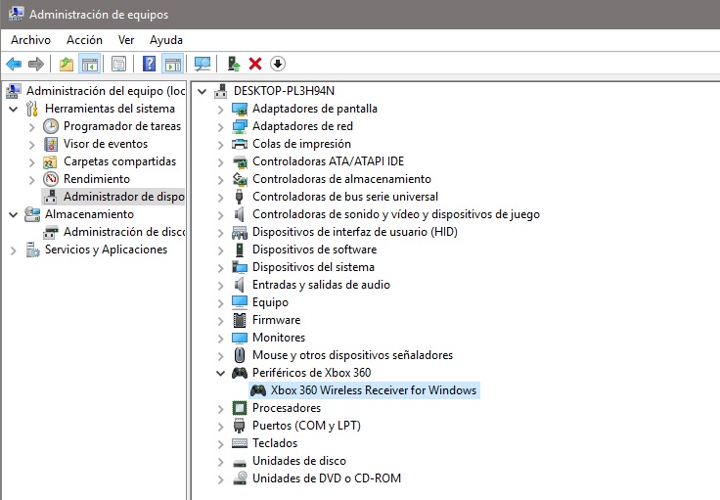Select Xbox 360 Wireless Receiver for Windows
This screenshot has width=720, height=500.
373,390
